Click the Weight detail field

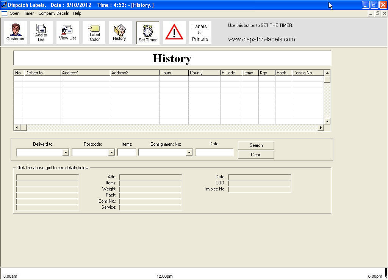150,189
